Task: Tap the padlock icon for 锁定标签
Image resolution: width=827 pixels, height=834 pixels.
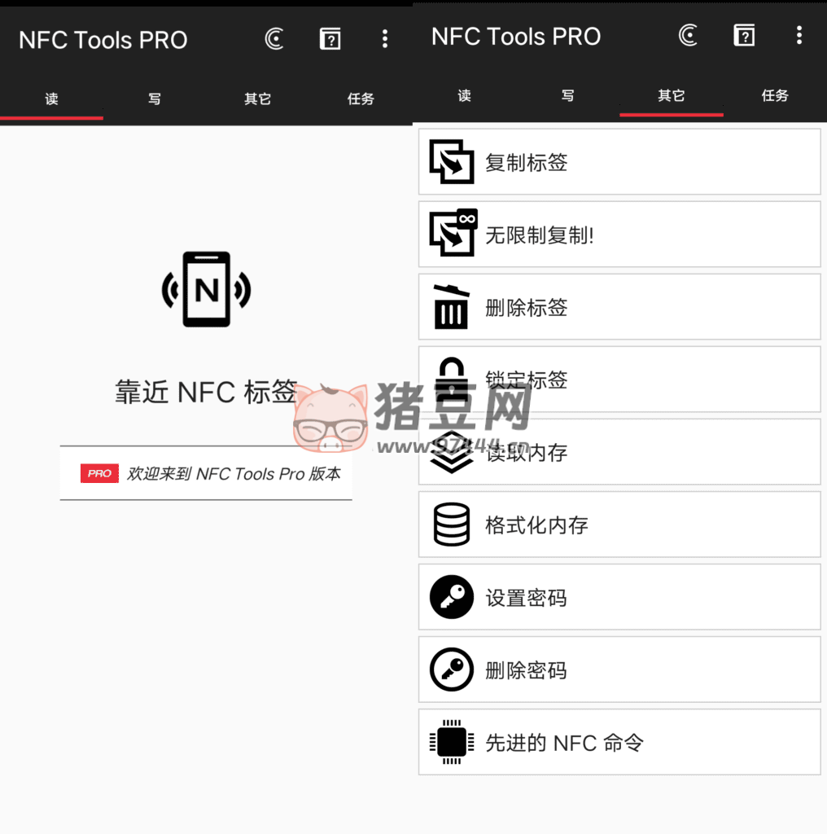Action: 452,380
